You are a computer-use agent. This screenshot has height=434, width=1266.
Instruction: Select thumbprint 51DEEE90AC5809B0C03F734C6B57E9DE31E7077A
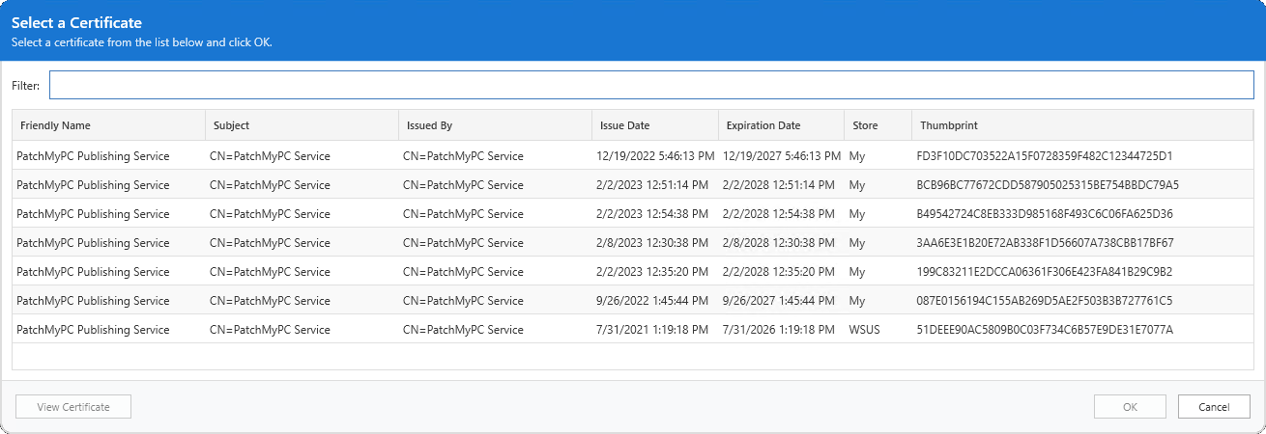[x=1045, y=330]
